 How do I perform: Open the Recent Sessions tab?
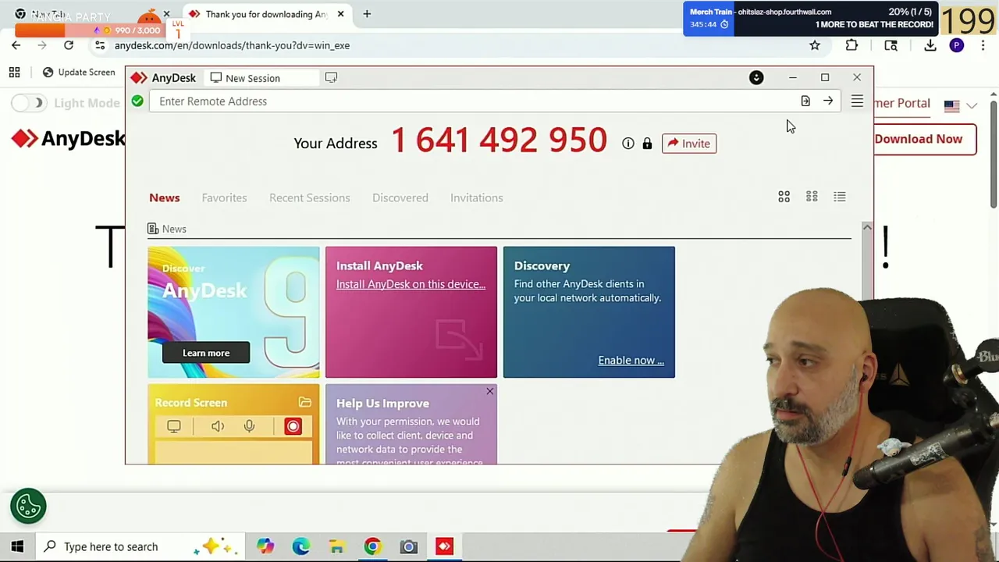click(309, 197)
